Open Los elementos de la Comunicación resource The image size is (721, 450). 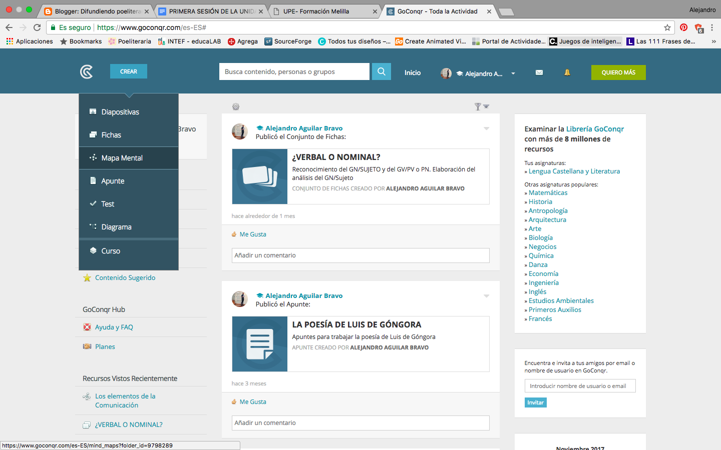pos(125,400)
